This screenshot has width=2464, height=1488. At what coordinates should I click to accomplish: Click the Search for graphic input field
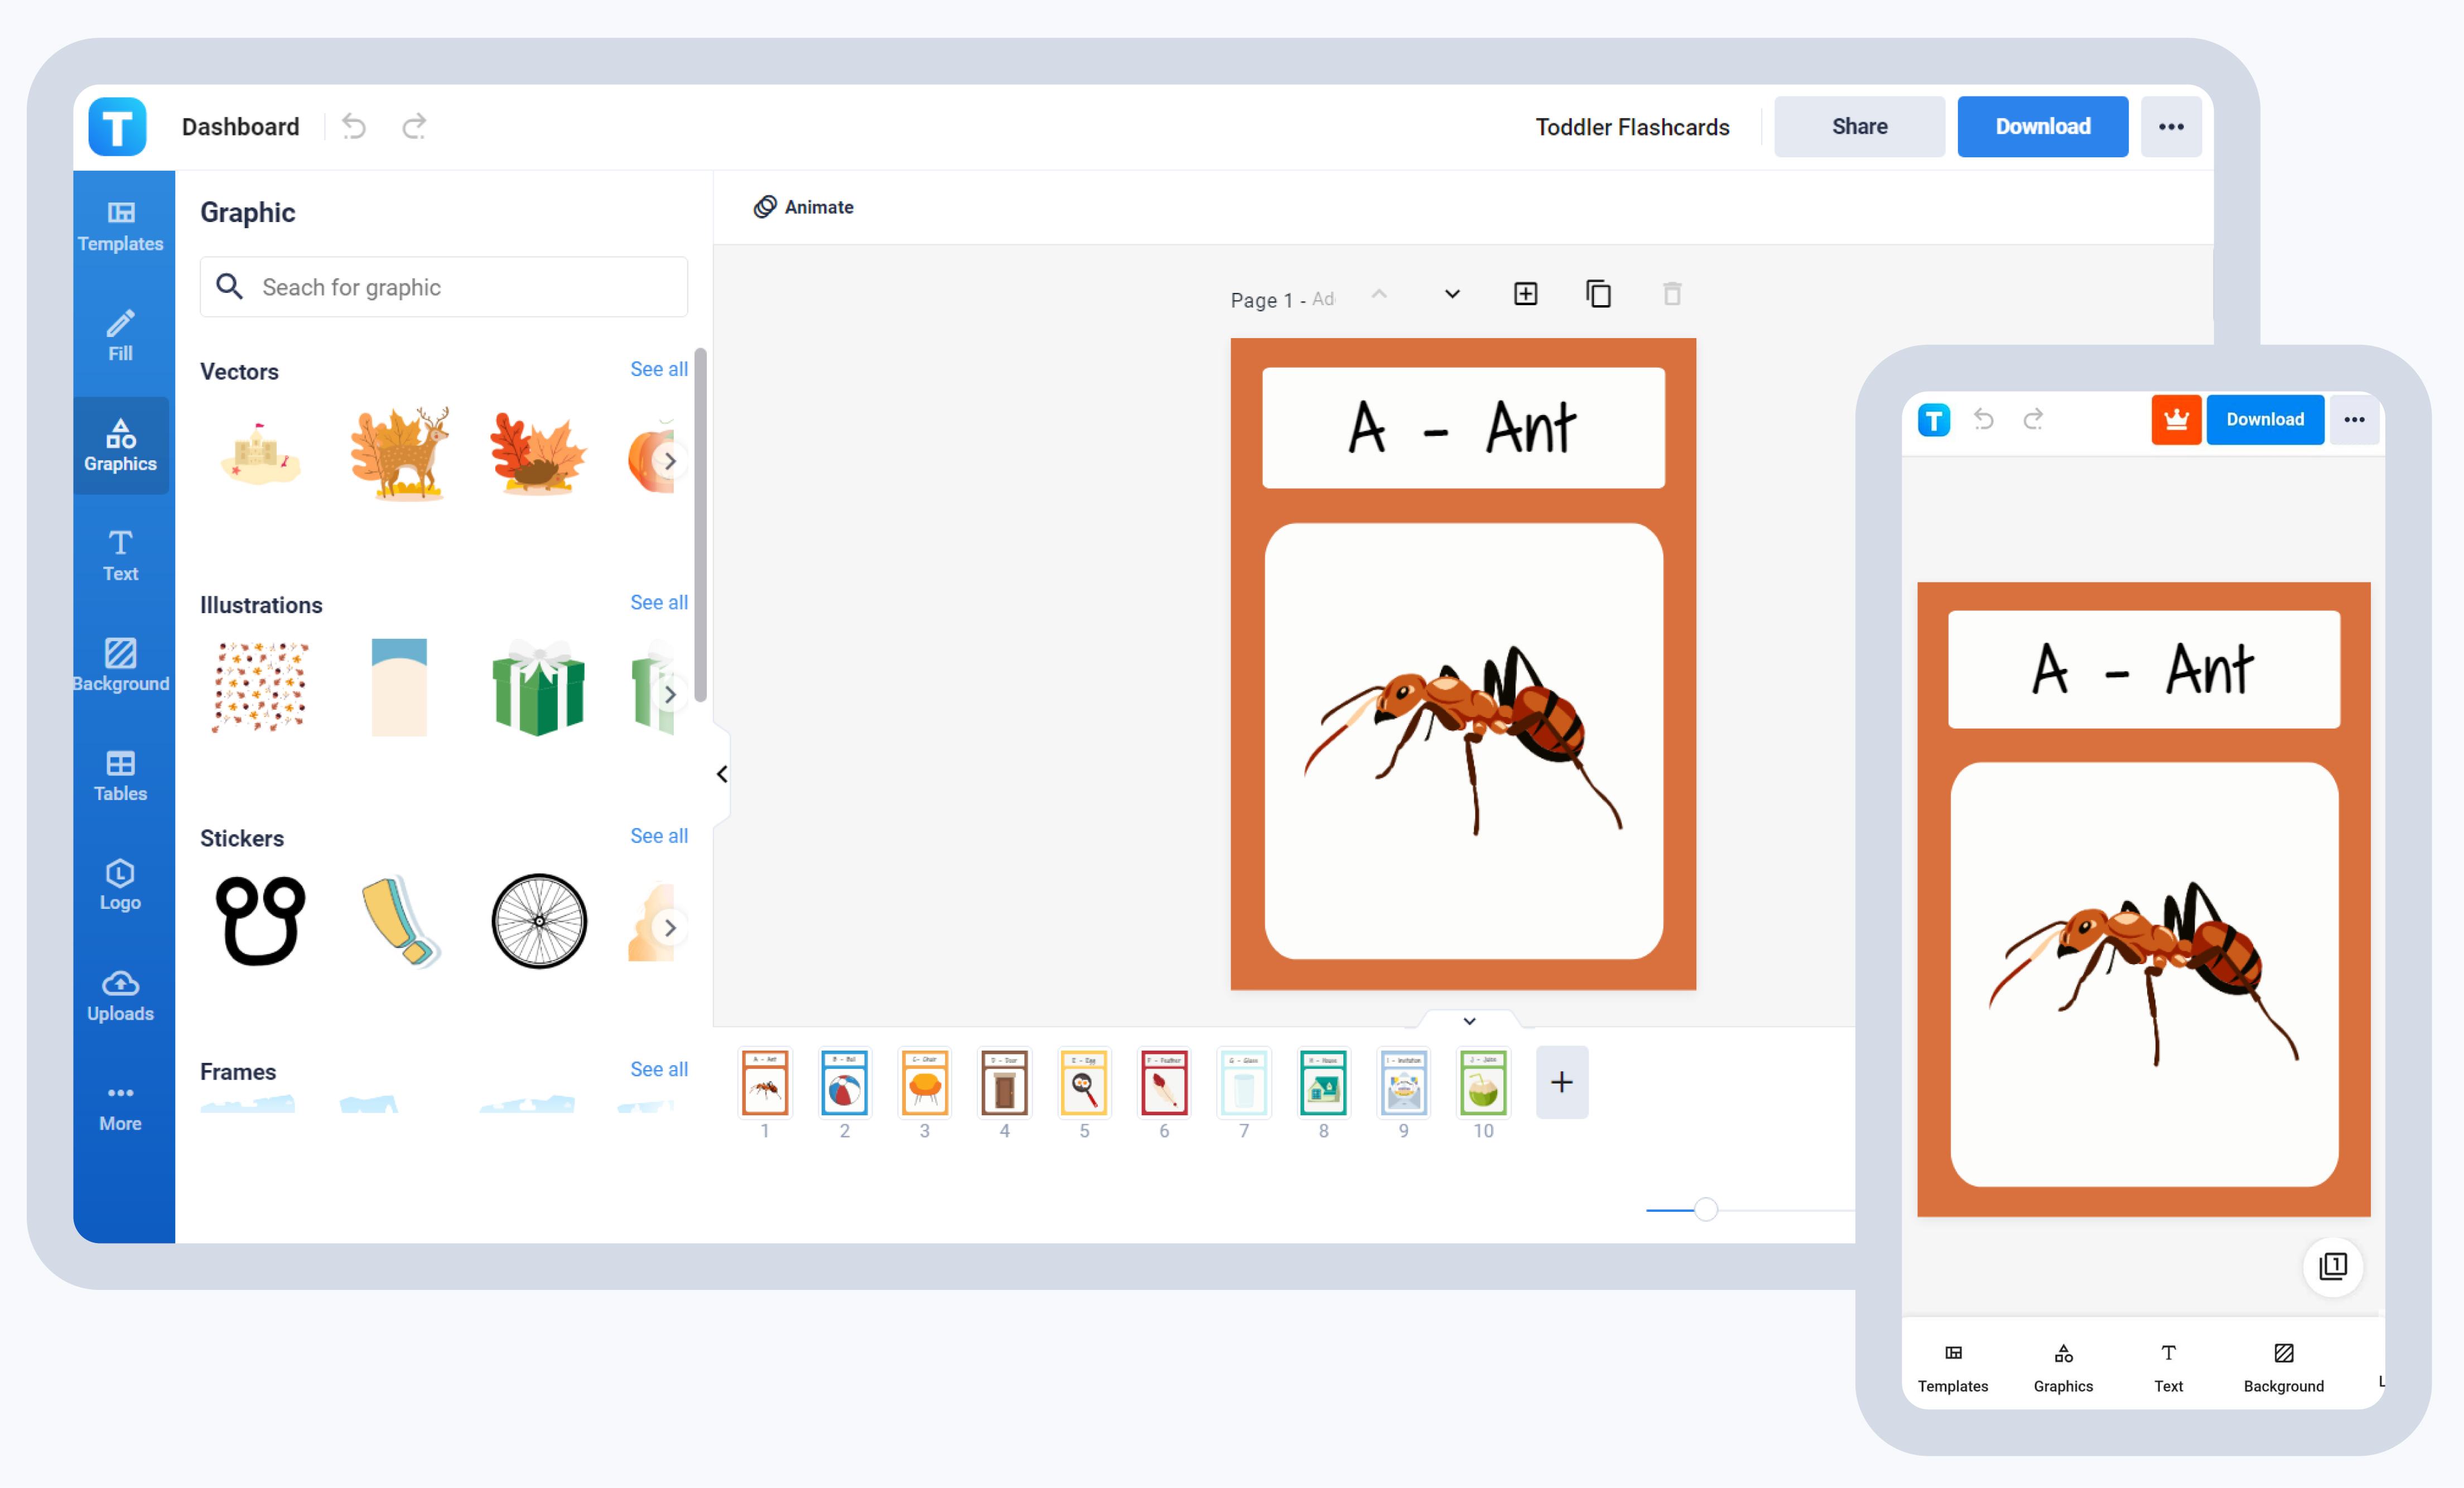(x=445, y=285)
